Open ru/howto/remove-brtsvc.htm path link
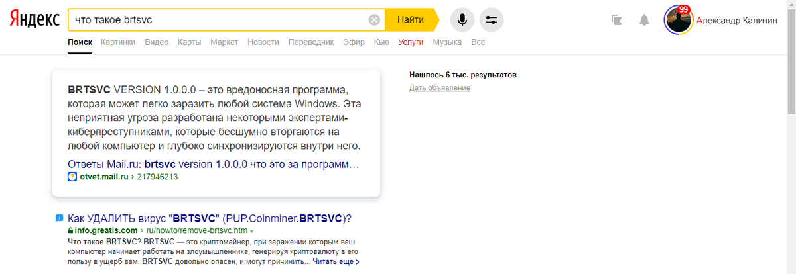The image size is (796, 274). (x=196, y=230)
